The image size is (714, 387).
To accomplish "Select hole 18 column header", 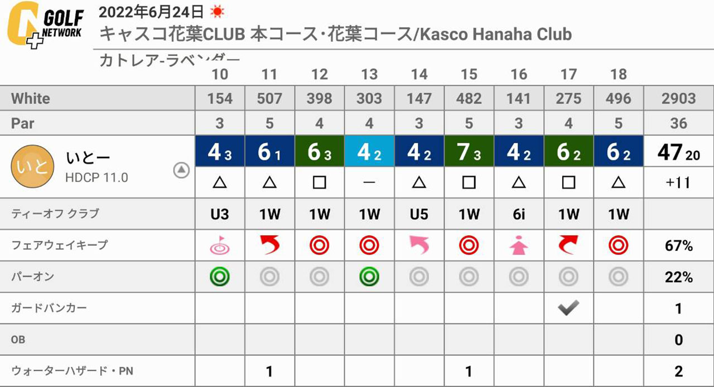I will (x=618, y=74).
